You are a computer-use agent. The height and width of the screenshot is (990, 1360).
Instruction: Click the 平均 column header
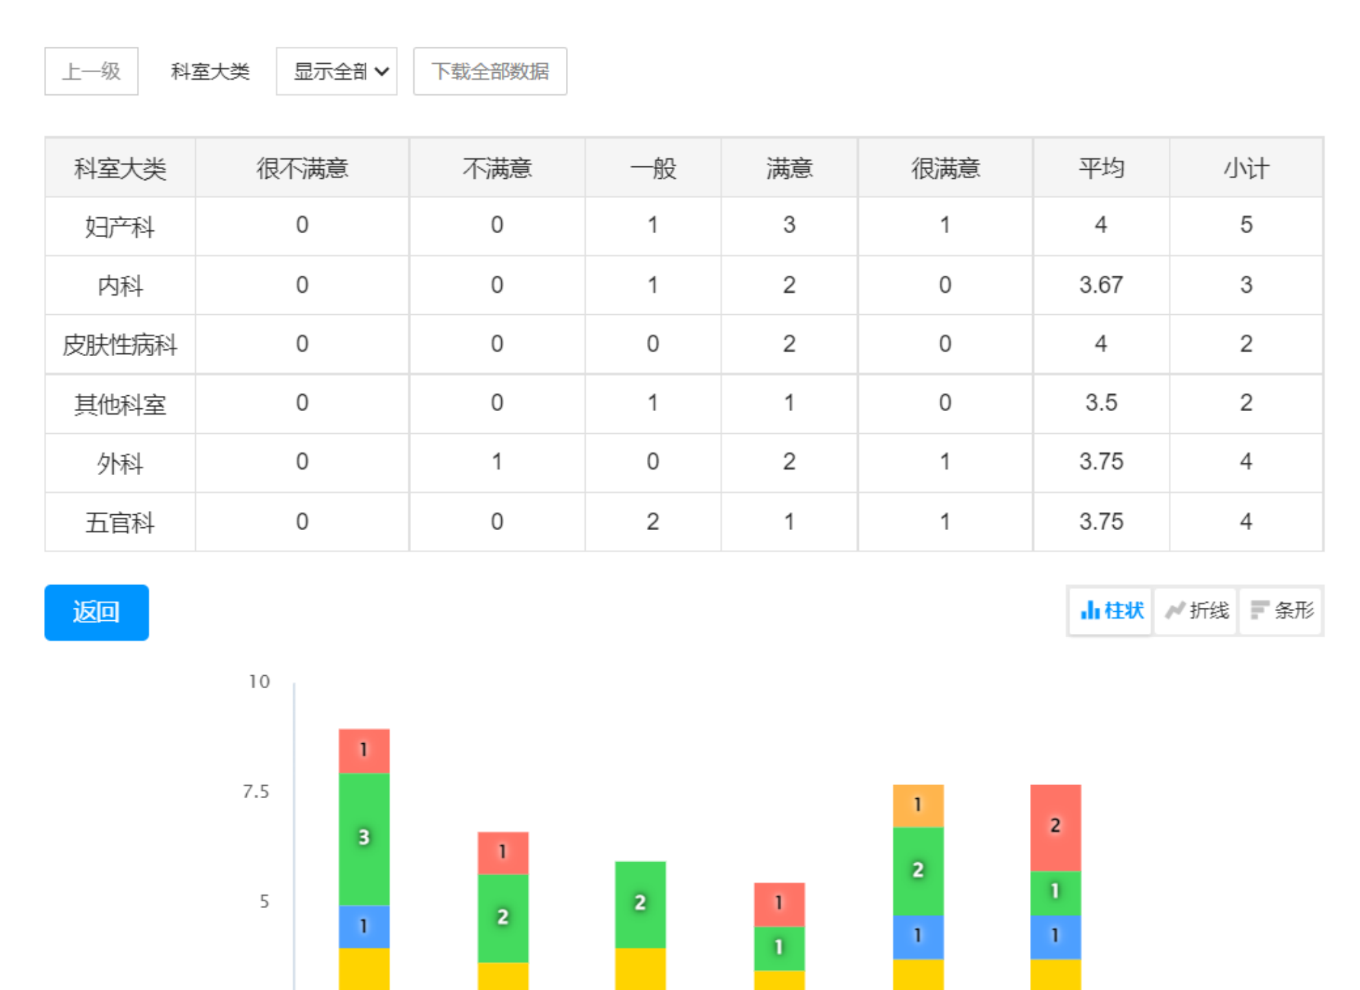pyautogui.click(x=1101, y=168)
